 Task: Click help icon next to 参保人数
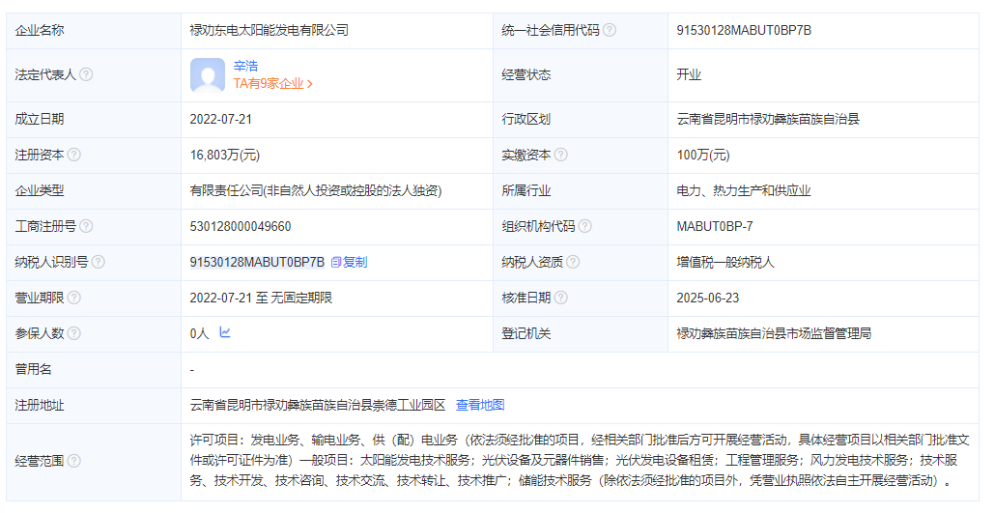(74, 333)
